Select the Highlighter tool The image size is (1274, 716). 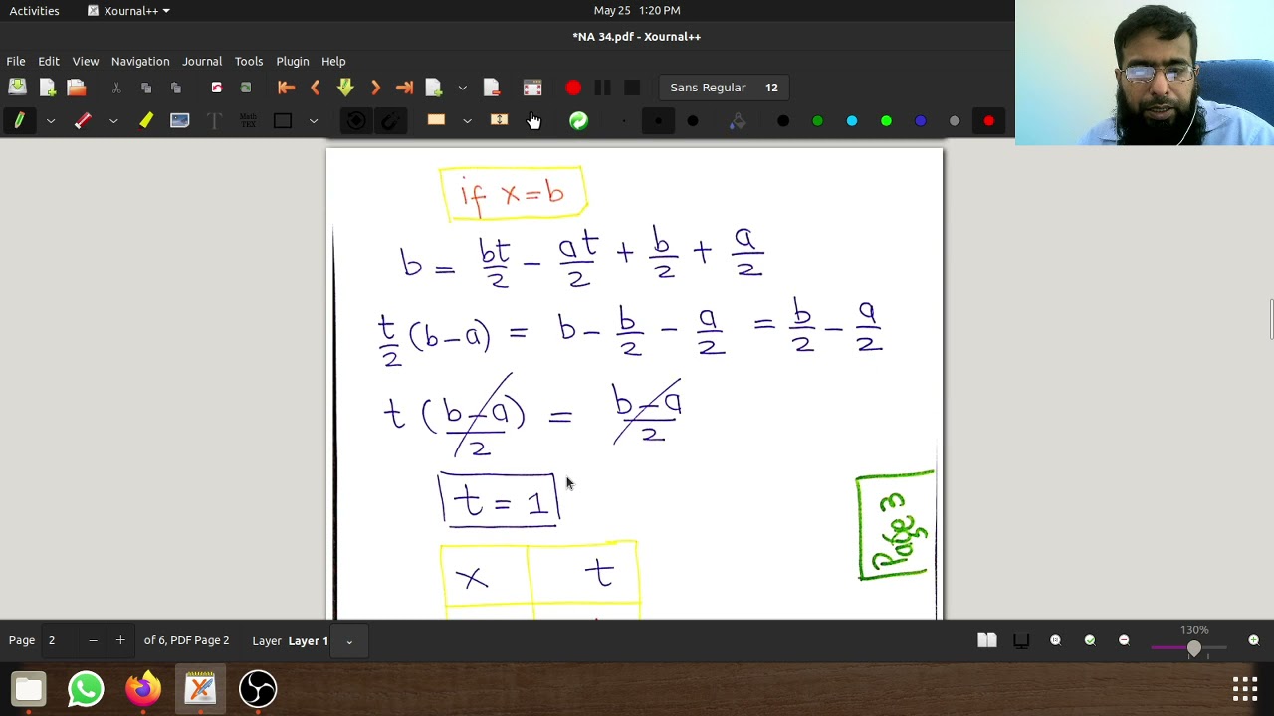(x=146, y=121)
